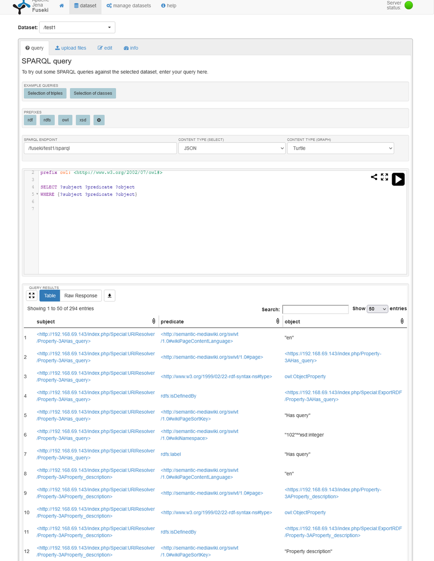
Task: Open wikiNamespace predicate in row 6
Action: pyautogui.click(x=199, y=435)
